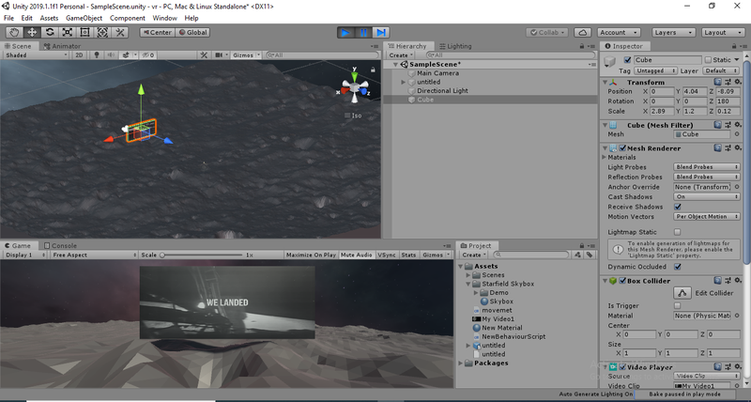This screenshot has height=402, width=751.
Task: Open the GameObject menu
Action: [x=84, y=18]
